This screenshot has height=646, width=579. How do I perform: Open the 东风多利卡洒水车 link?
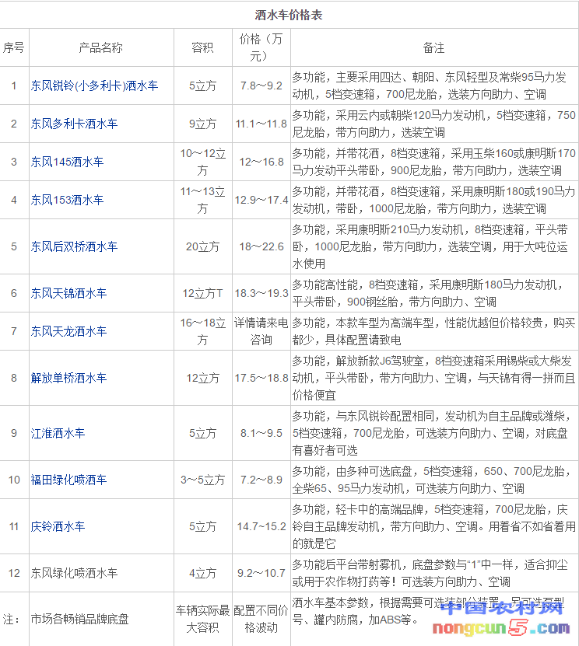pyautogui.click(x=74, y=124)
